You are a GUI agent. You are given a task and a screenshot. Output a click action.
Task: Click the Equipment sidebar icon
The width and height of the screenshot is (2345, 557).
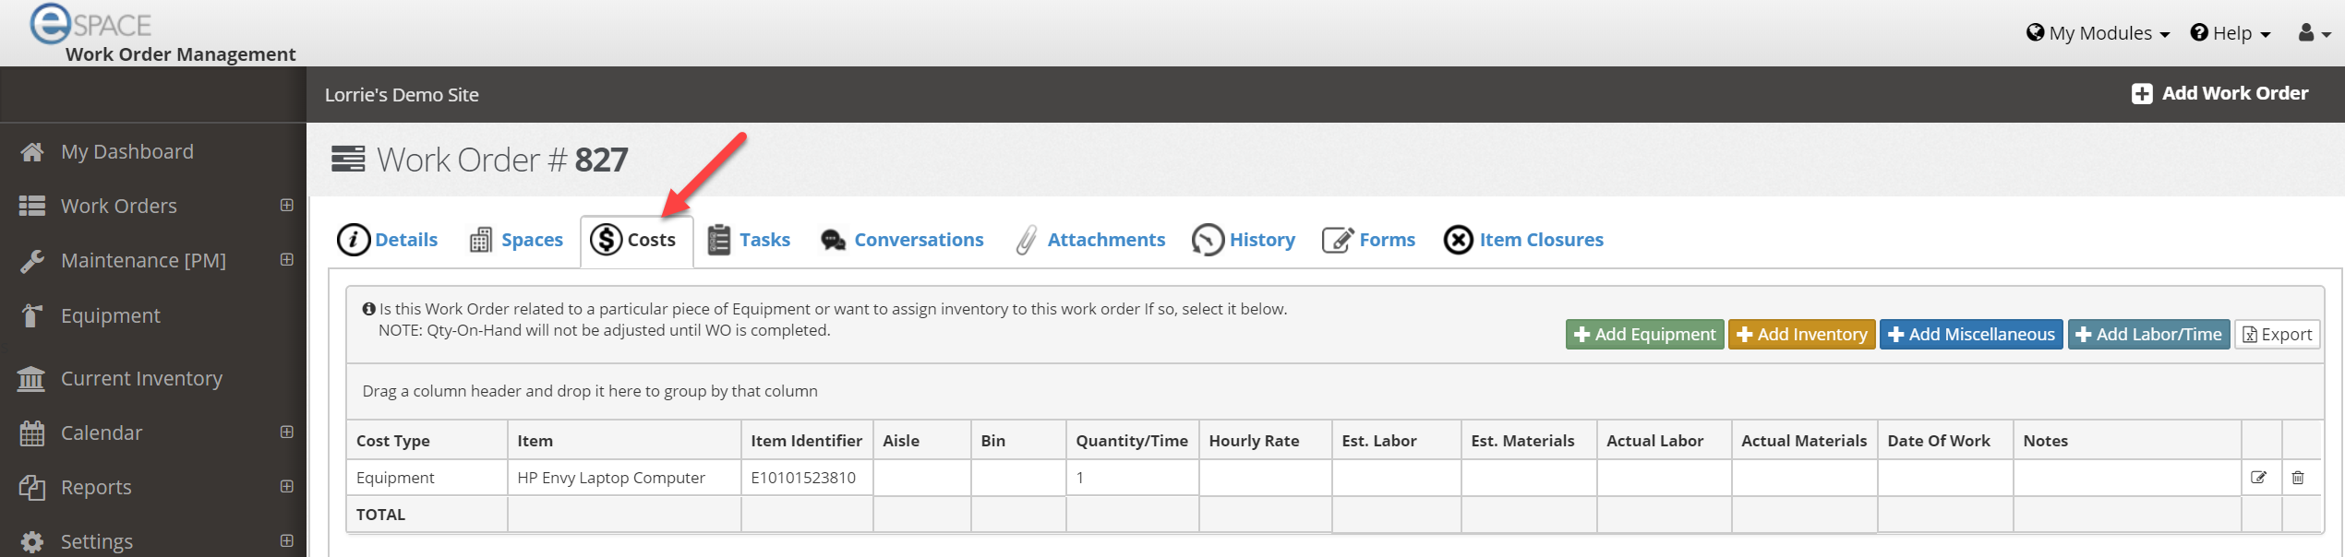pyautogui.click(x=31, y=315)
